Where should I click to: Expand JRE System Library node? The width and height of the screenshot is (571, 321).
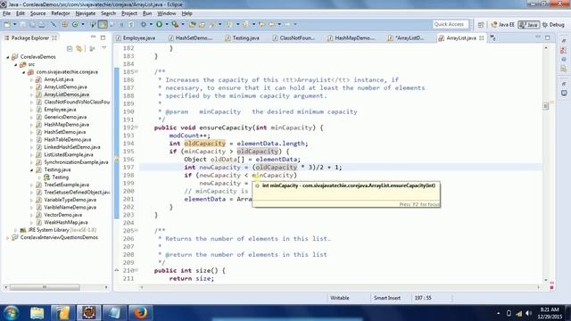[x=16, y=230]
